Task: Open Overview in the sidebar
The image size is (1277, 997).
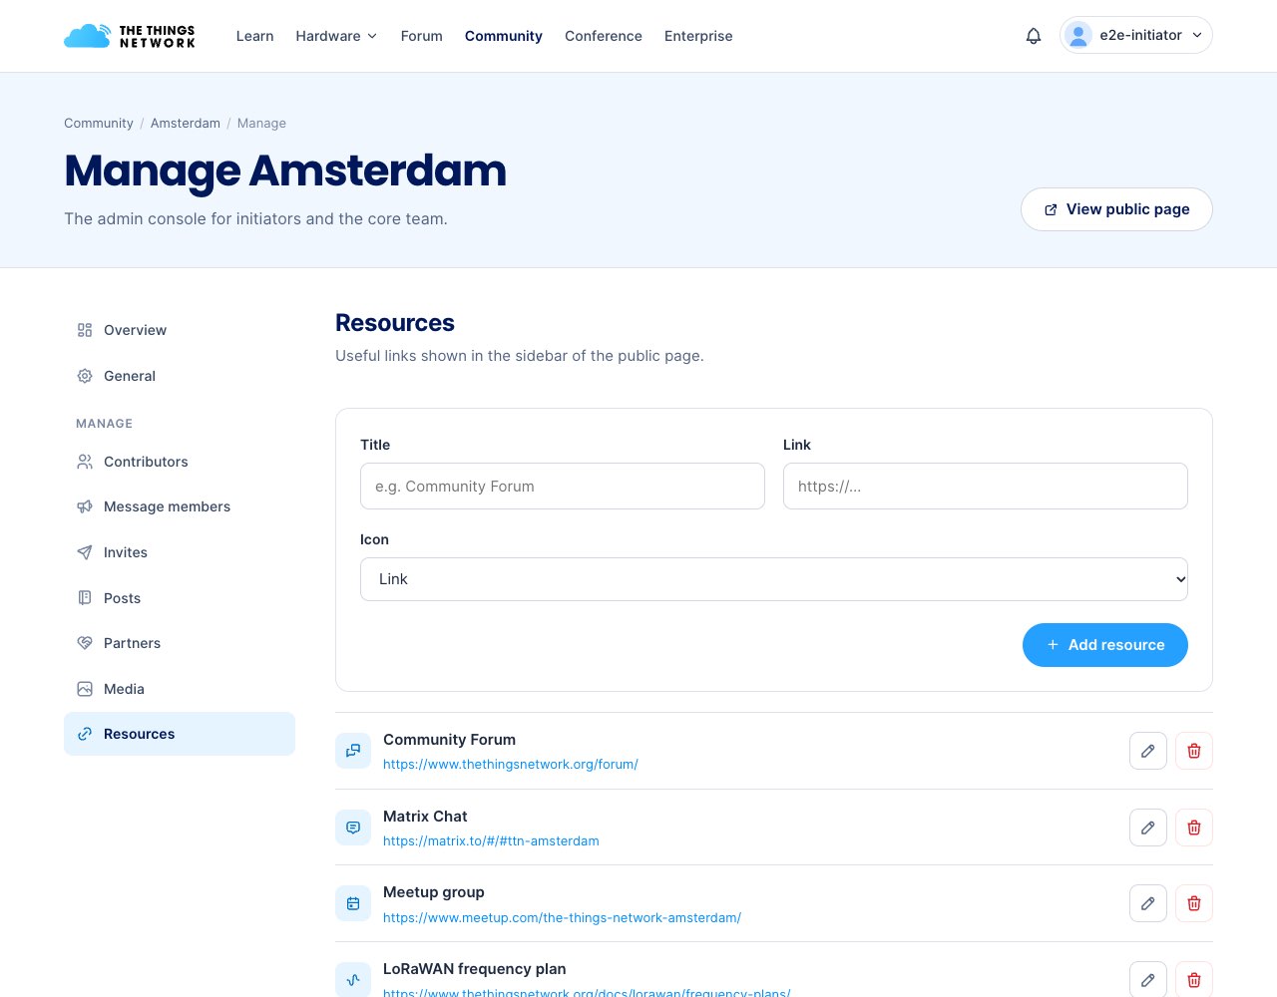Action: [180, 330]
